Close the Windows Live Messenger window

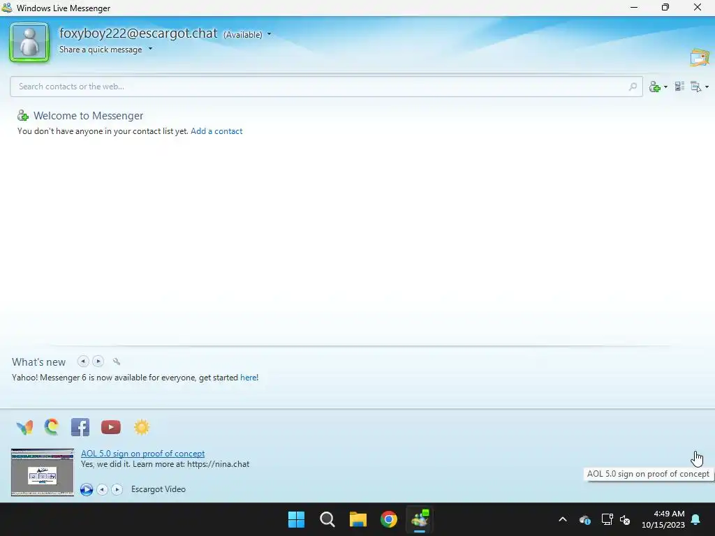698,7
